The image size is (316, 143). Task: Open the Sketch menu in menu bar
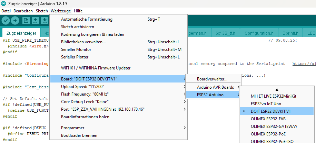[42, 11]
